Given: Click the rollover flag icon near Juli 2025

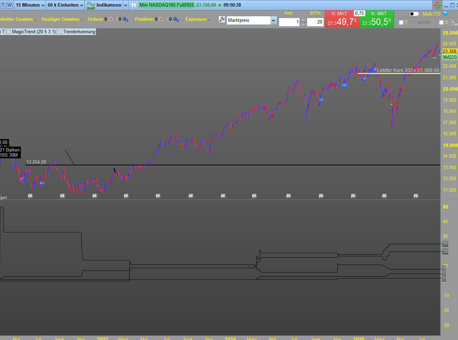Looking at the screenshot, I should coord(416,196).
